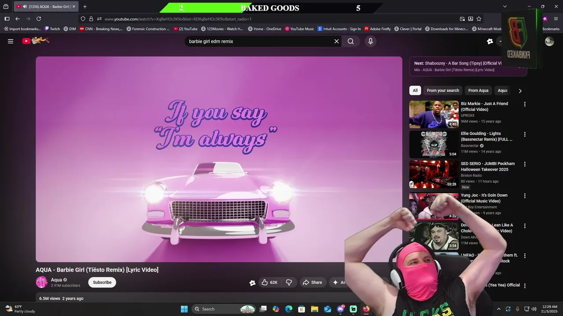Click the thumbs-down dislike icon

(x=289, y=282)
